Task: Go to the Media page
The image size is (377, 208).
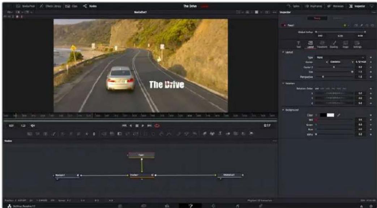Action: tap(120, 205)
